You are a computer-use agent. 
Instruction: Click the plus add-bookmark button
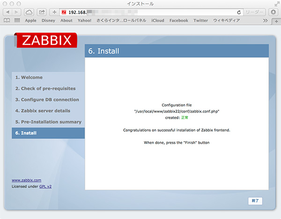pos(54,12)
